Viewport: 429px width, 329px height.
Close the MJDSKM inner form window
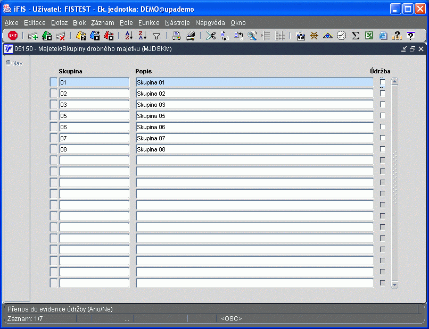(x=421, y=49)
